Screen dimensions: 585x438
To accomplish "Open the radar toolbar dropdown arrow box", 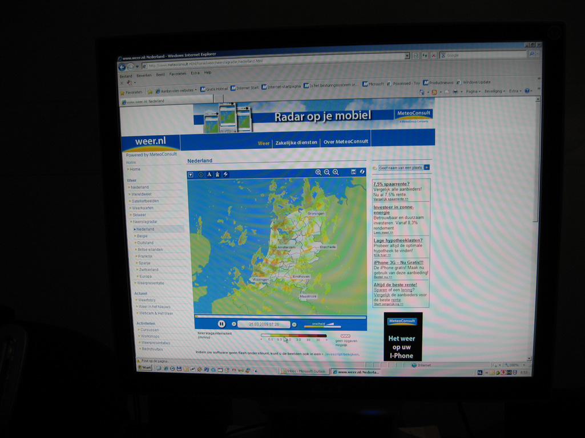I will [x=191, y=175].
